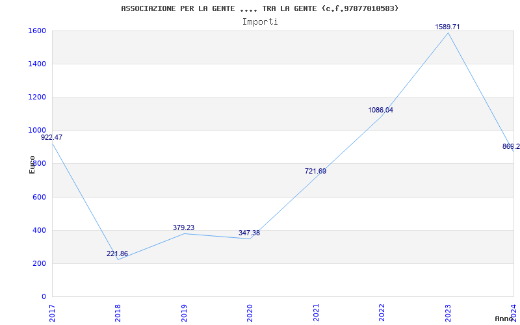520x325 pixels.
Task: Click the data label 1086.04
Action: [x=381, y=110]
